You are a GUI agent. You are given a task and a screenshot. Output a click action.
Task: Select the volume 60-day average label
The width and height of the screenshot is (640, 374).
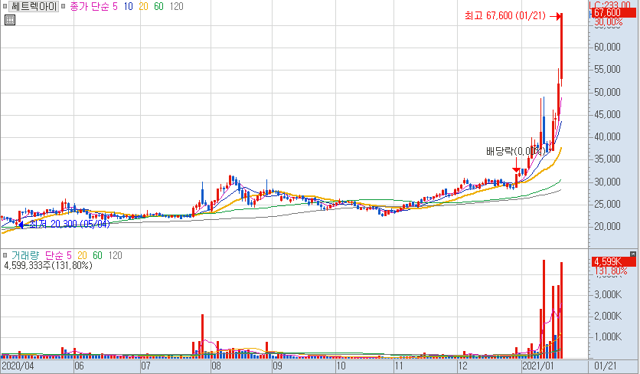(x=97, y=255)
